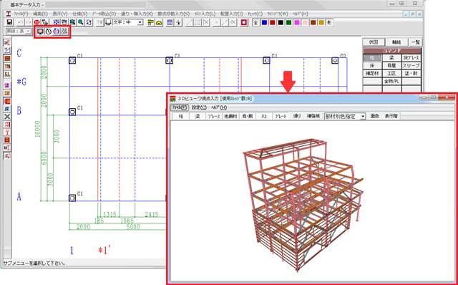Click the zoom-fit icon with blue arrows
Screen dimensions: 458x285
click(57, 22)
